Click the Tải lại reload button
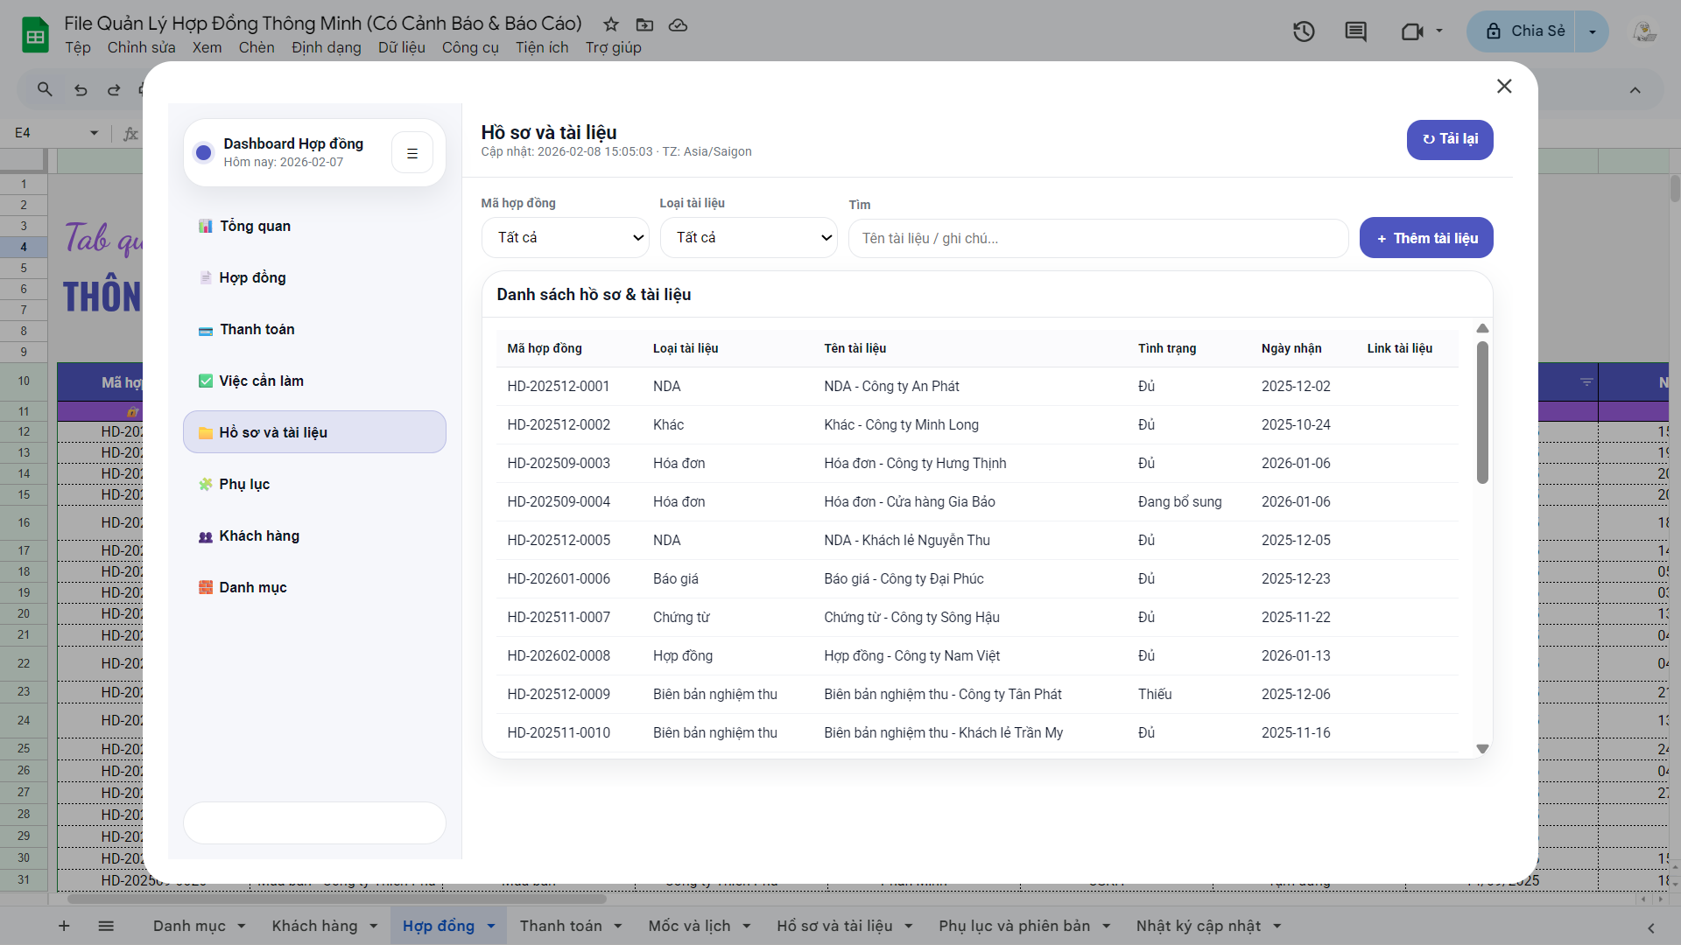 [x=1450, y=139]
